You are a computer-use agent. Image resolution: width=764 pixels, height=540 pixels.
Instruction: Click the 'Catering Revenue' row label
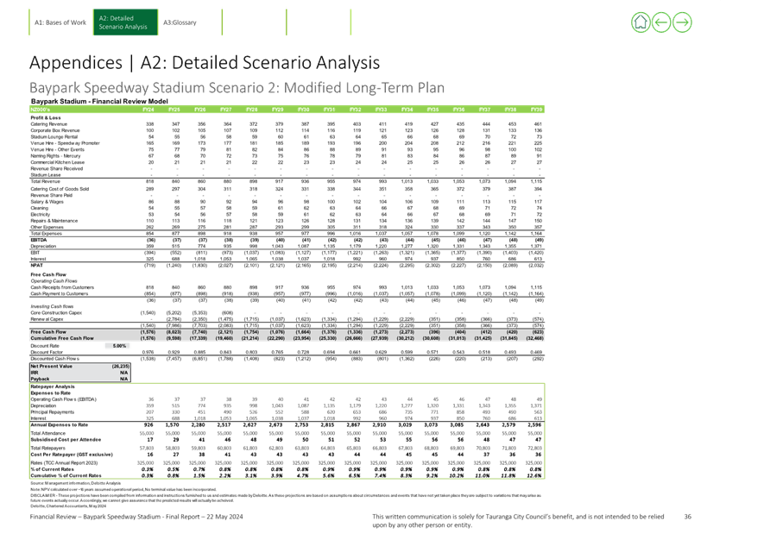pyautogui.click(x=48, y=124)
